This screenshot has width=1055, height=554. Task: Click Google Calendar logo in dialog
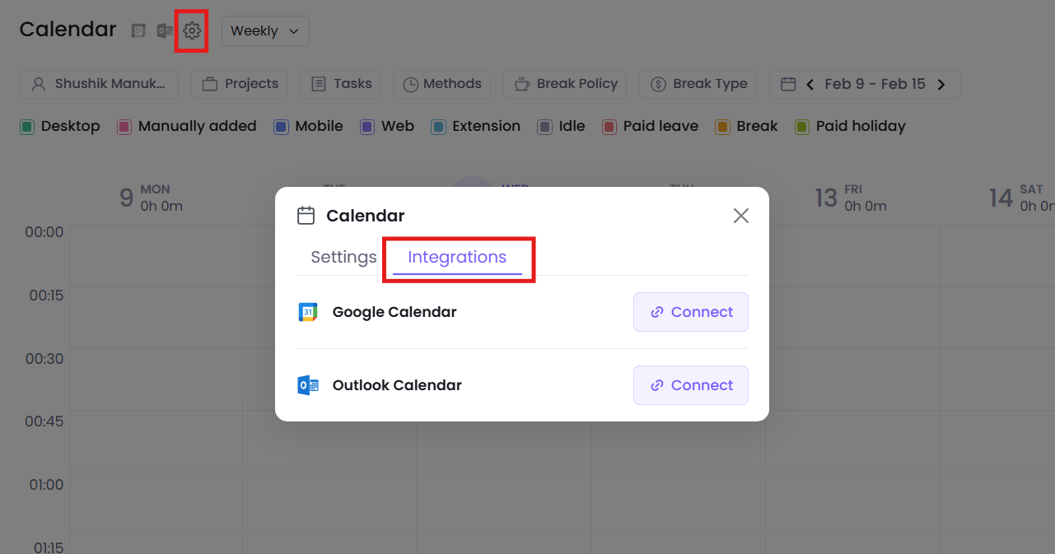click(307, 313)
